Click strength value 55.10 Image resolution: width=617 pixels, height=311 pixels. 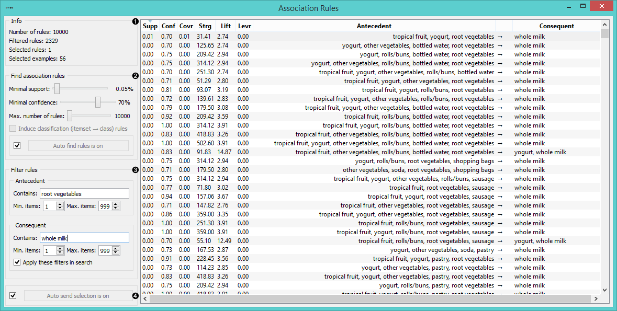(204, 241)
